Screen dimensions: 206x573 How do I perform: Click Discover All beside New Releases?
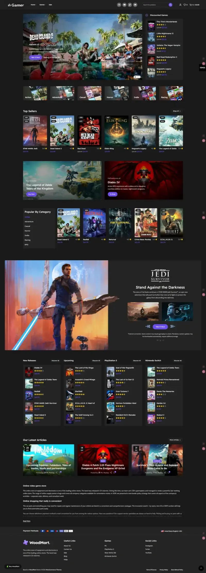(55, 361)
